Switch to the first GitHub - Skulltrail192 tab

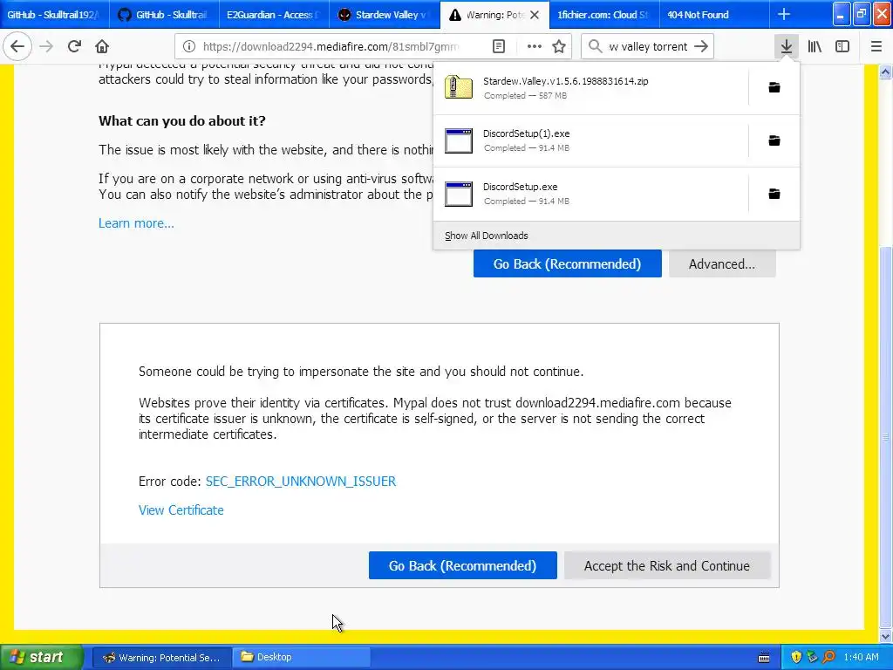coord(55,15)
